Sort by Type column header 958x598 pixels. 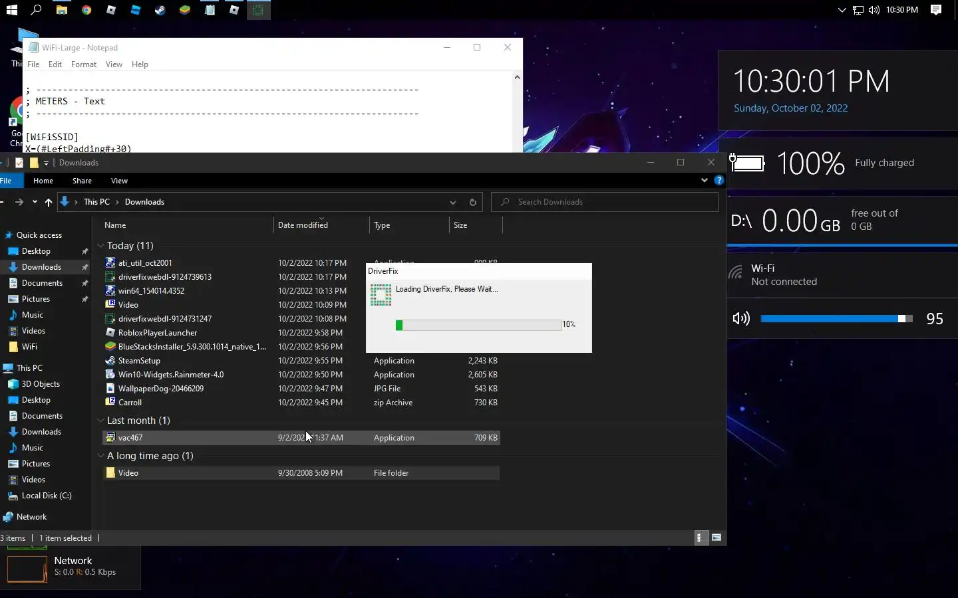pyautogui.click(x=409, y=225)
